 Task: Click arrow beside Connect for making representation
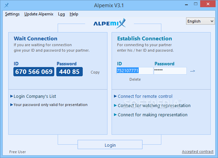coord(115,115)
